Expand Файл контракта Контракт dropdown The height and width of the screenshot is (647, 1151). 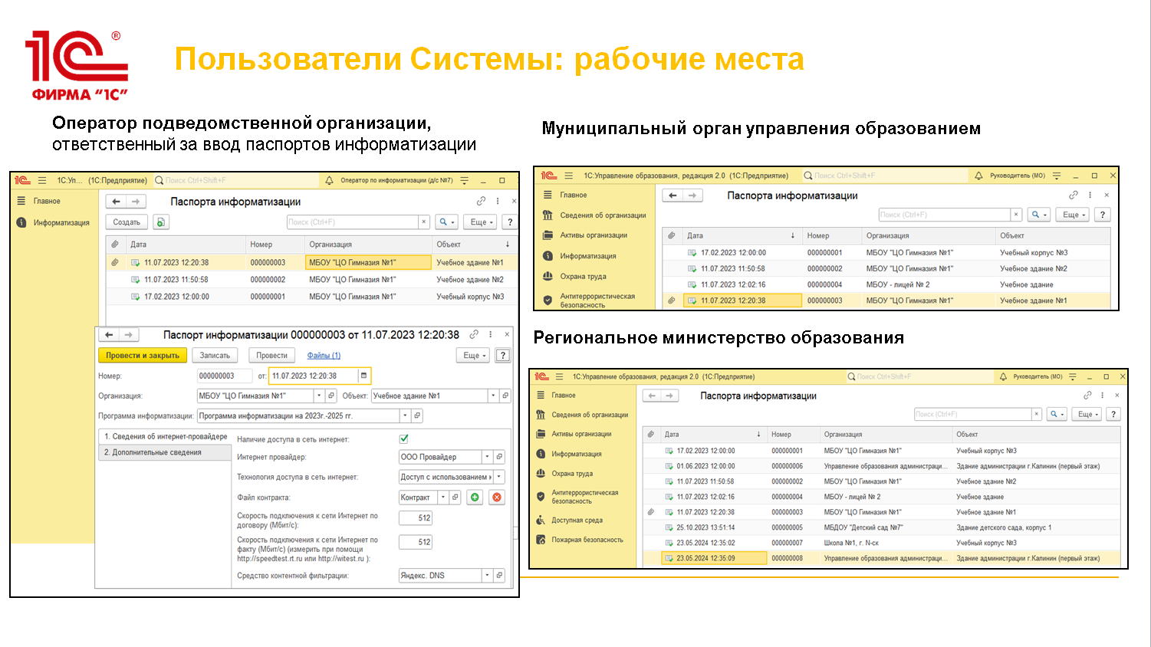click(442, 498)
